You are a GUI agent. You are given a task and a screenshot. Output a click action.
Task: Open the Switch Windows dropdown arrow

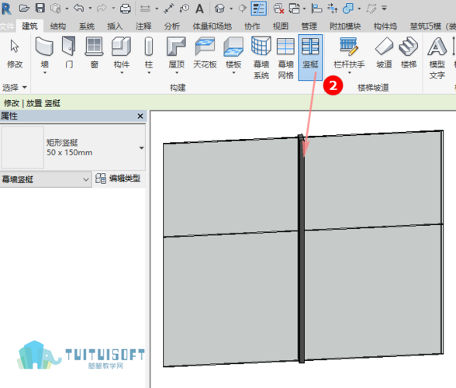coord(304,9)
